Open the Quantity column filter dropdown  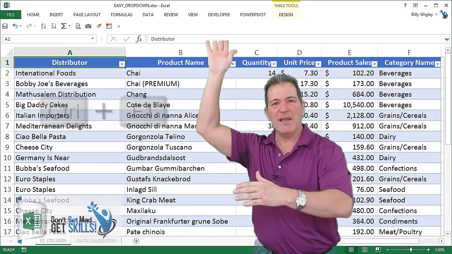click(x=274, y=64)
